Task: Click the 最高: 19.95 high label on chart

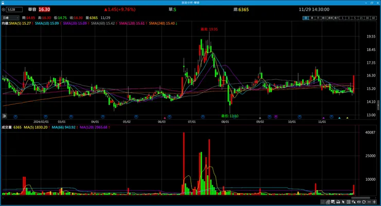Action: tap(209, 29)
